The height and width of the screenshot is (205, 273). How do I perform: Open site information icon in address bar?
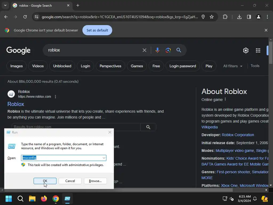[37, 17]
